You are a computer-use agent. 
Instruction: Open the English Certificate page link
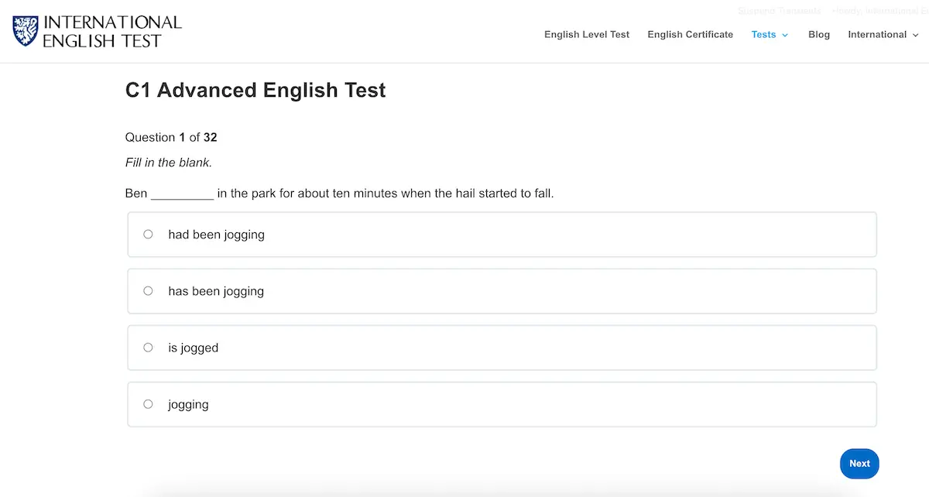(690, 35)
